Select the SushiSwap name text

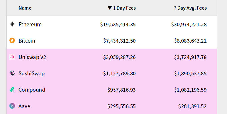31,74
